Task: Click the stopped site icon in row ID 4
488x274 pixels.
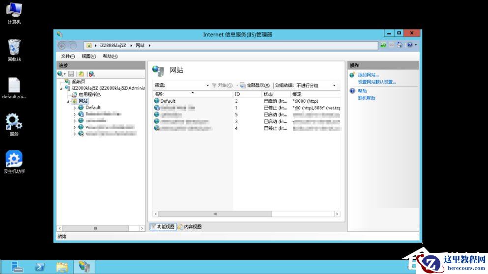Action: point(157,128)
